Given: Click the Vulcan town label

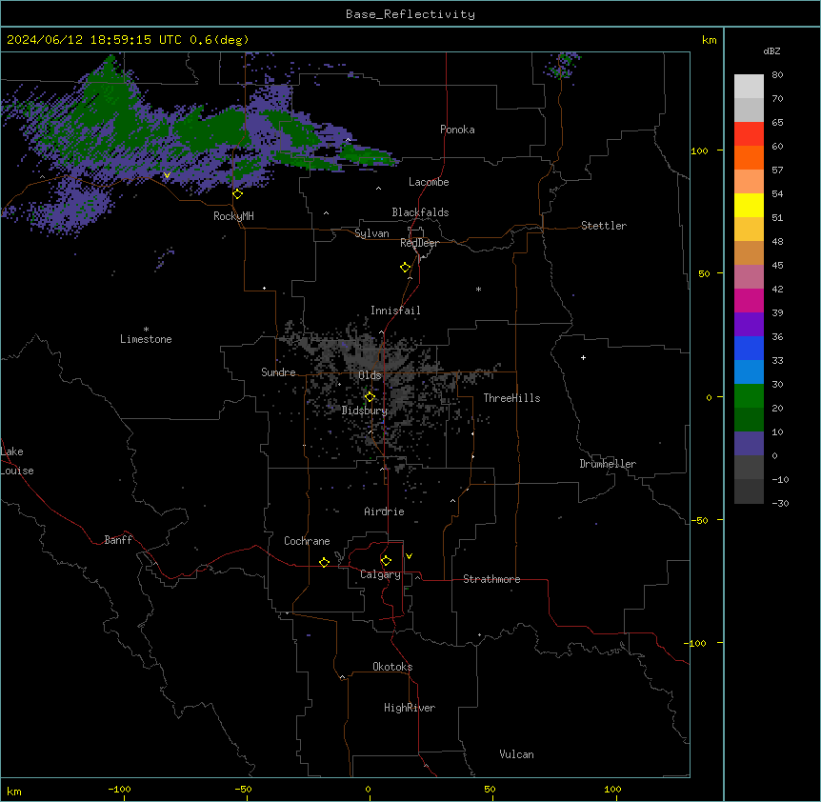Looking at the screenshot, I should [516, 754].
